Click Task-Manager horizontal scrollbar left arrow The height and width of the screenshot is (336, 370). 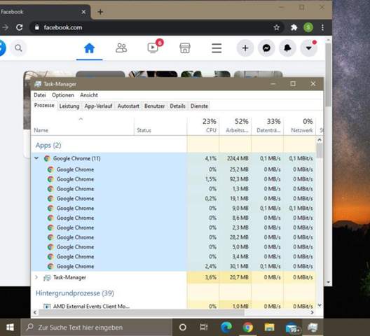pos(35,312)
